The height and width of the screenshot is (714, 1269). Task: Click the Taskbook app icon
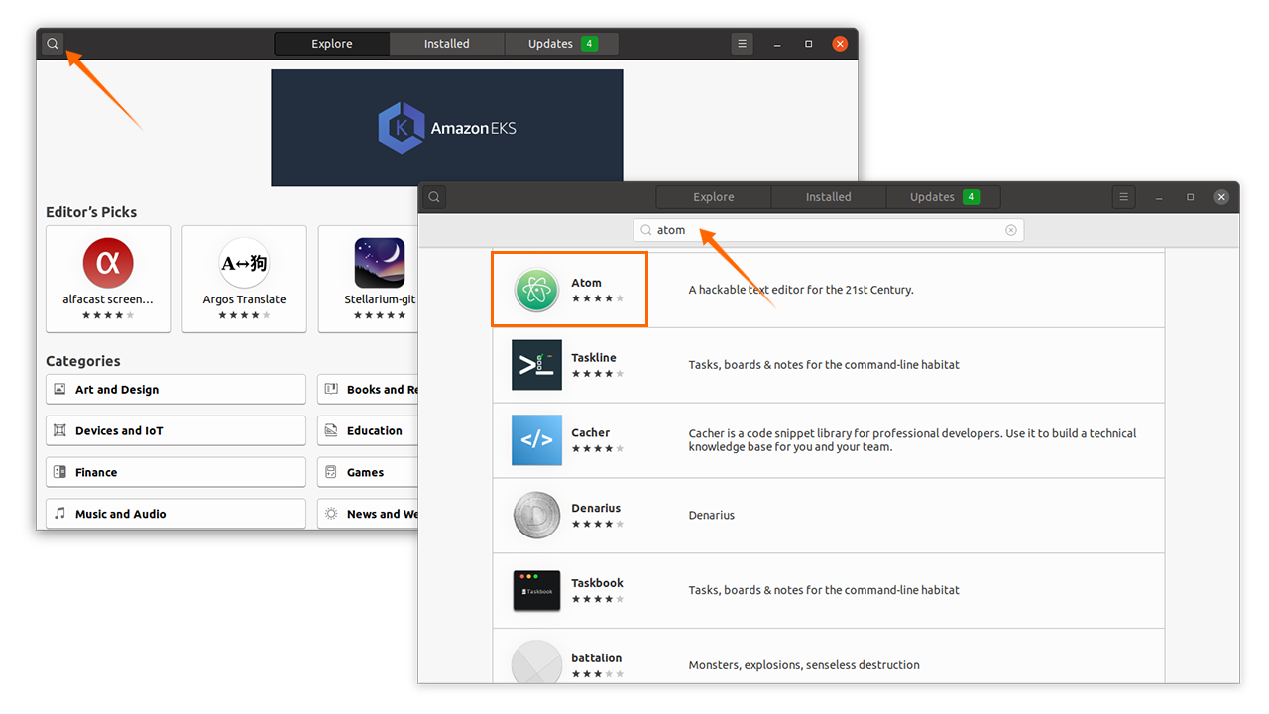tap(536, 591)
